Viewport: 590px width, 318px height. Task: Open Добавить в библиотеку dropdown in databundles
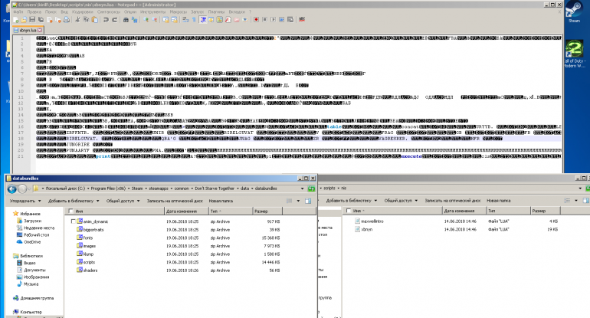point(76,199)
